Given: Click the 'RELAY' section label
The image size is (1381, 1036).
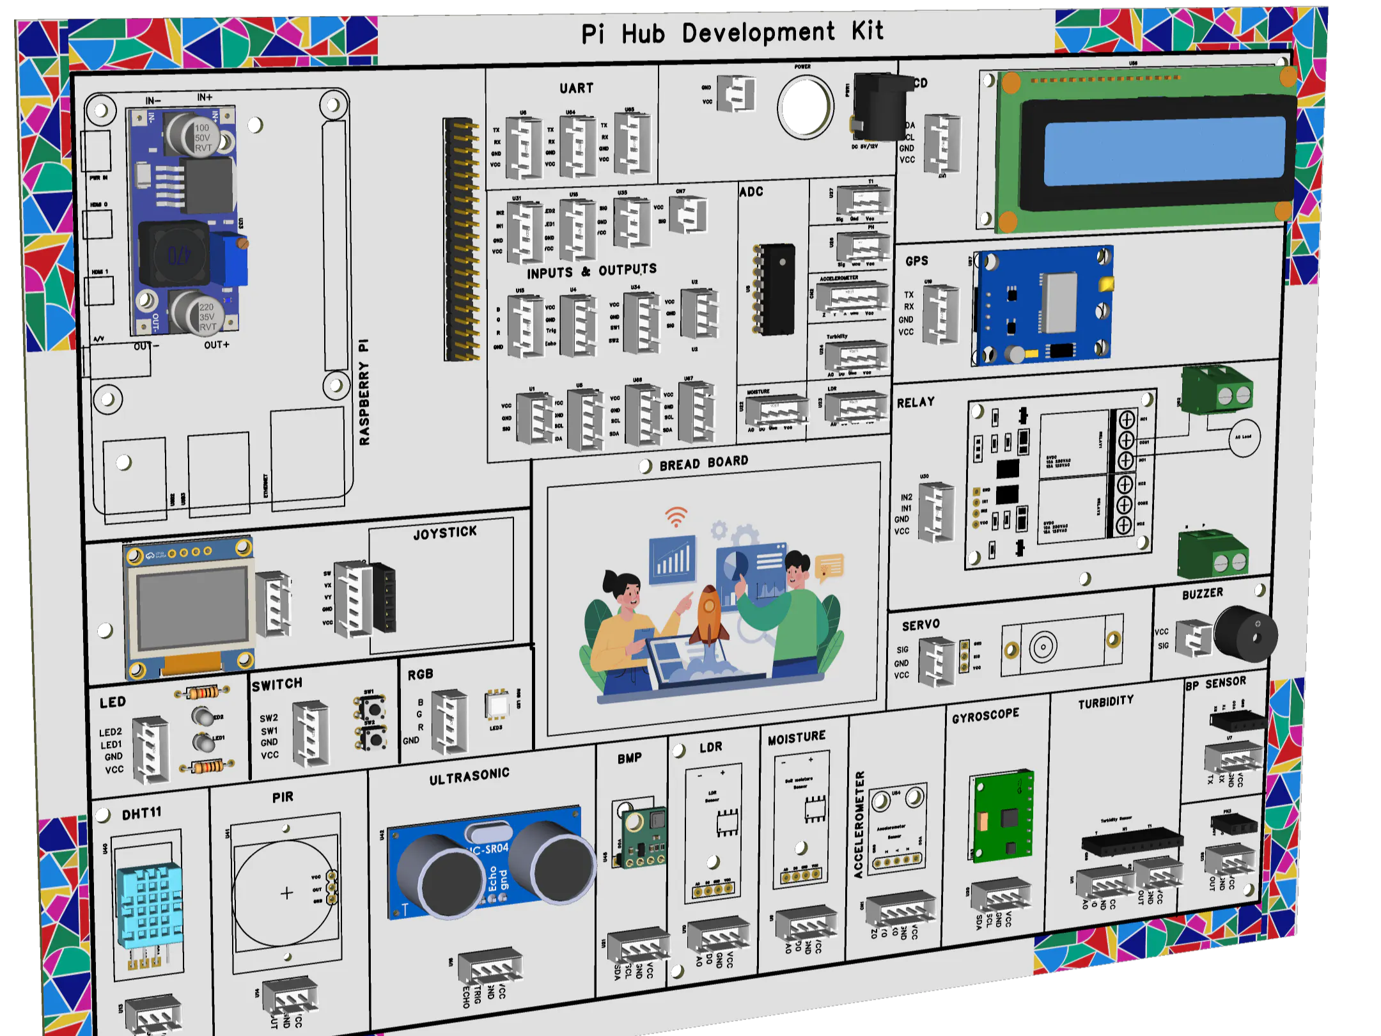Looking at the screenshot, I should pyautogui.click(x=916, y=402).
